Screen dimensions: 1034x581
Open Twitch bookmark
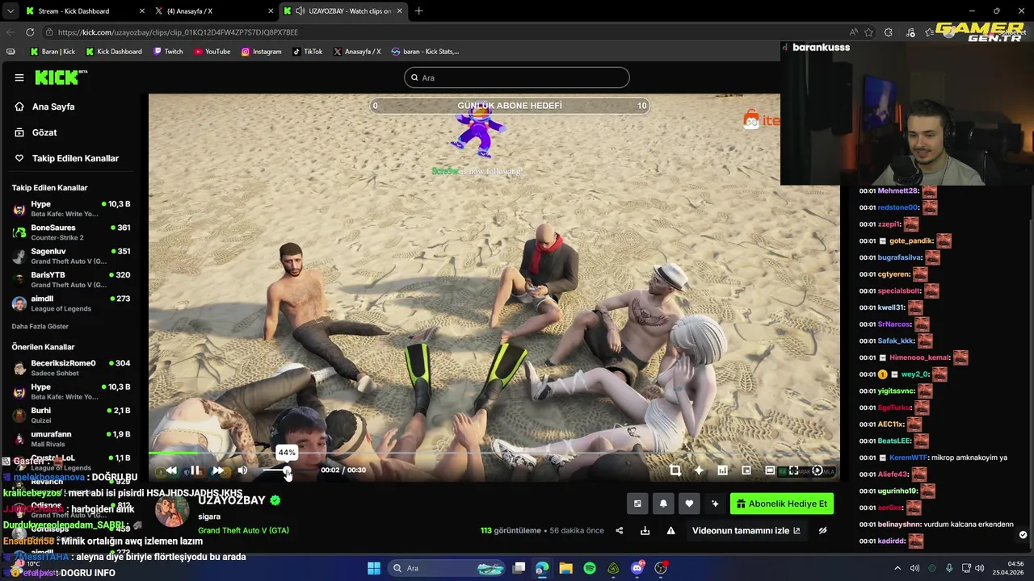tap(168, 52)
